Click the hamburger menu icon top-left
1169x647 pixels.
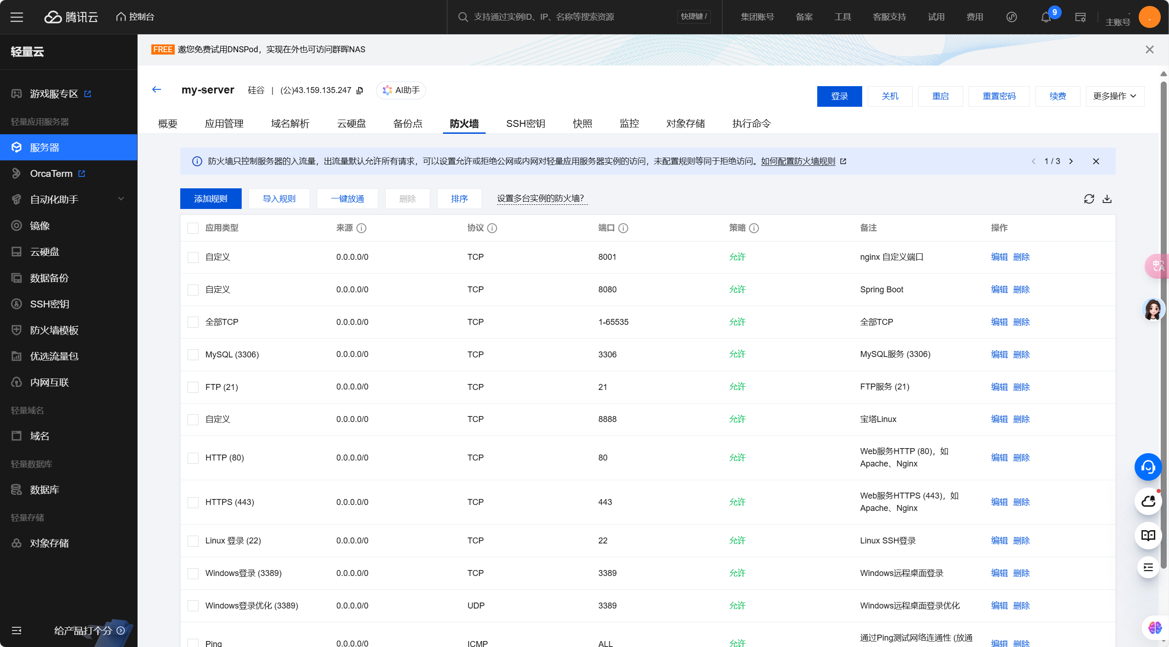click(x=17, y=17)
